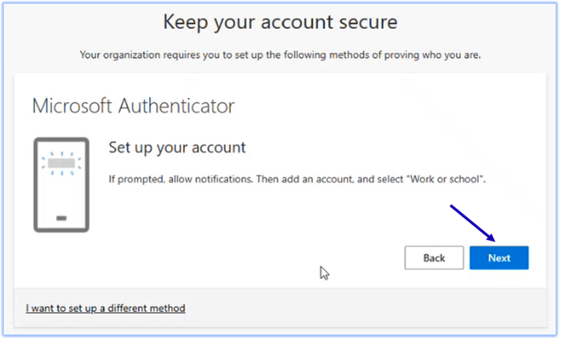Open "I want to set up a different method"
Image resolution: width=562 pixels, height=340 pixels.
[105, 308]
